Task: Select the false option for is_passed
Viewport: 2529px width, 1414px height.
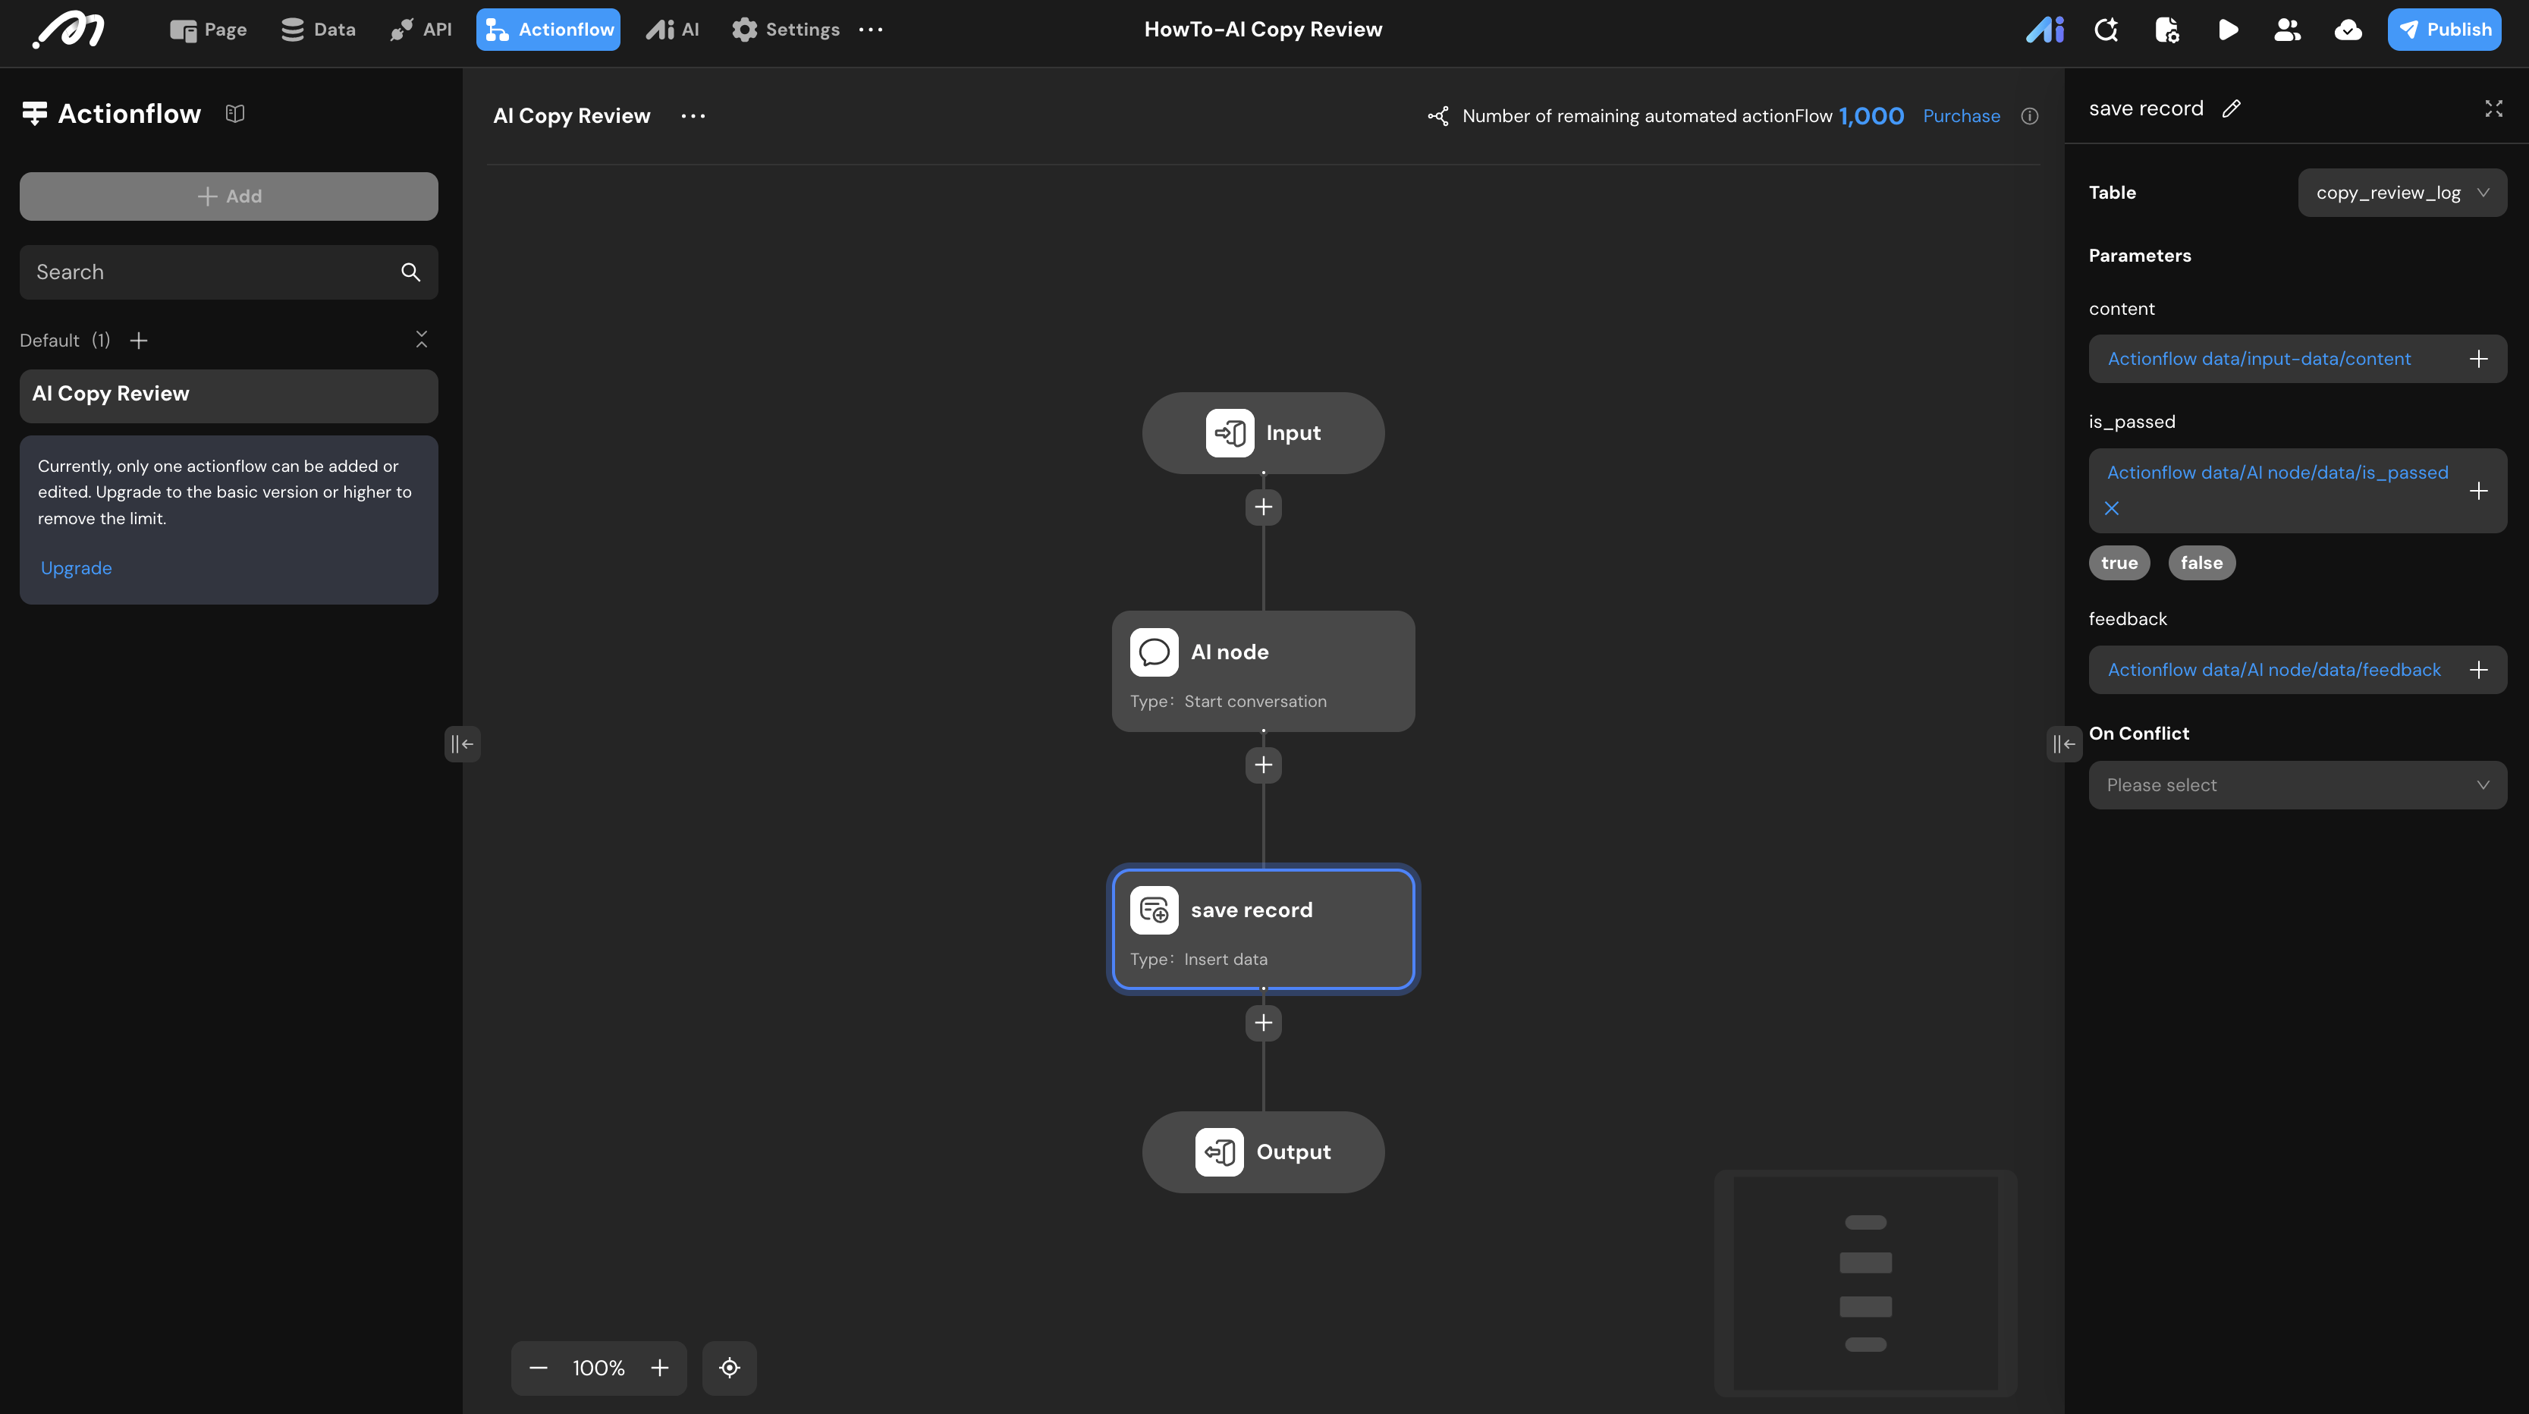Action: (2201, 563)
